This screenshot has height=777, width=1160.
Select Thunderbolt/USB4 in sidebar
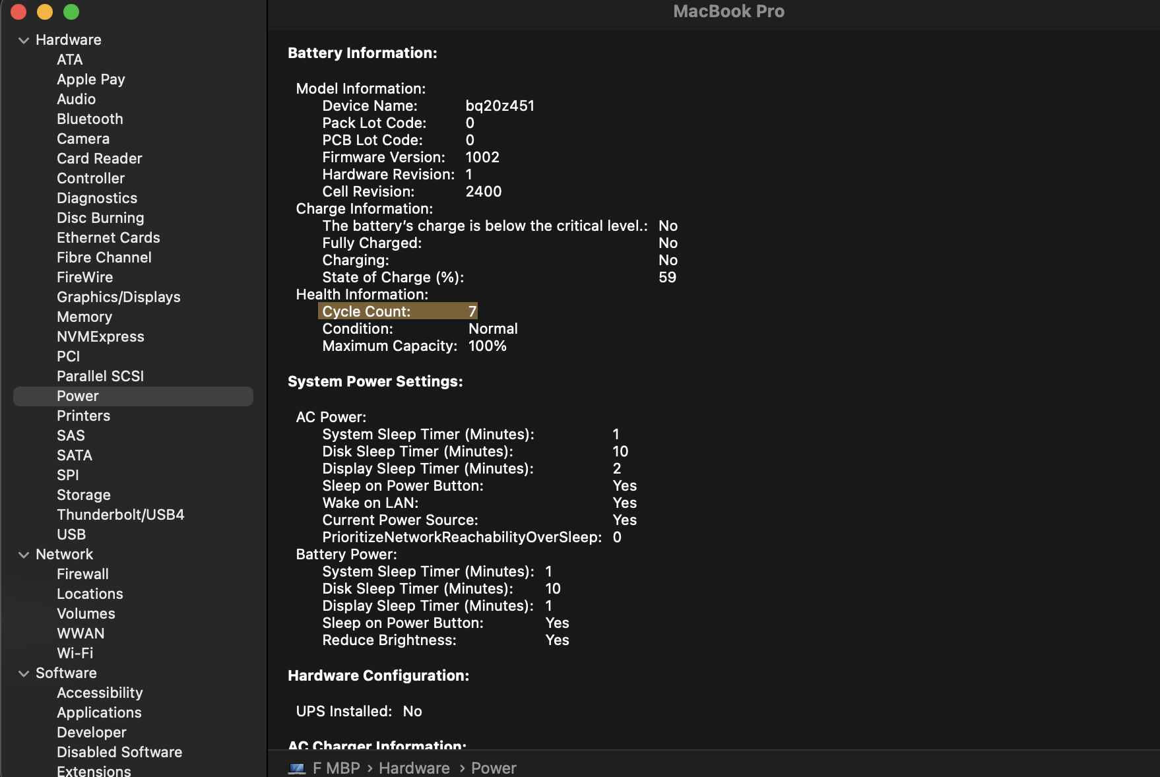121,514
